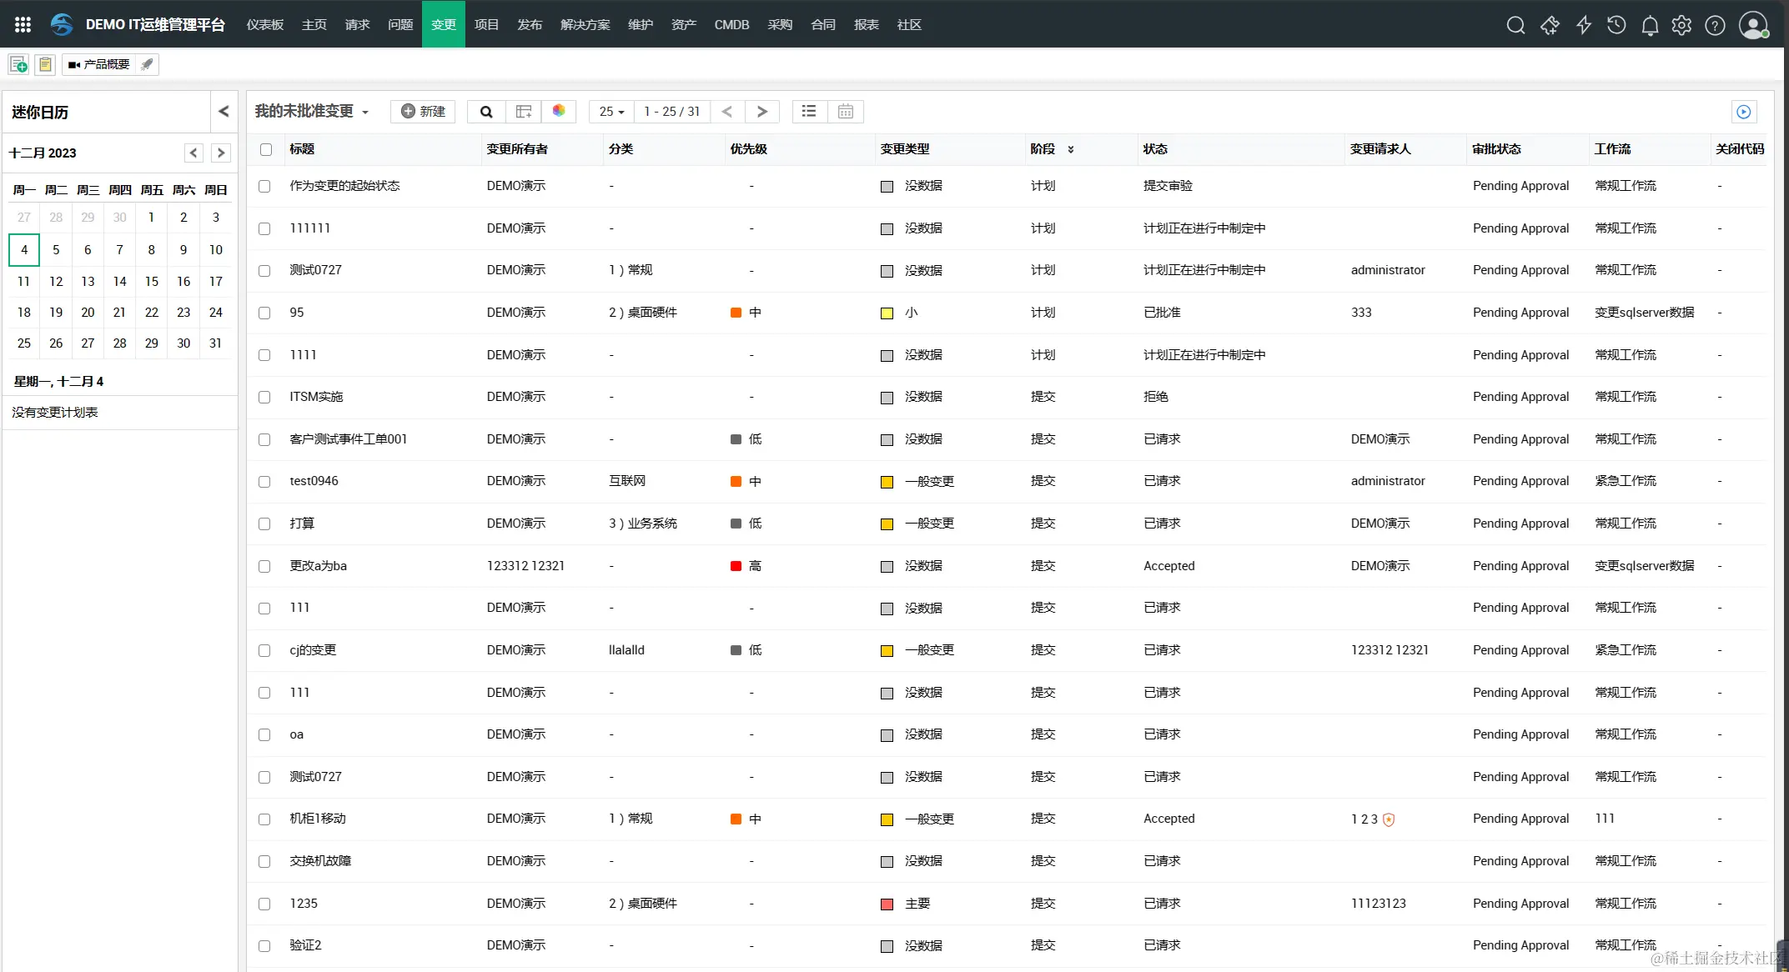
Task: Open the notifications bell icon
Action: click(x=1649, y=25)
